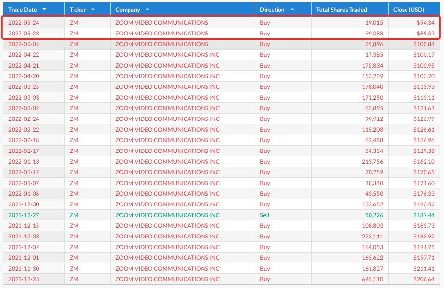Sort by Total Shares Traded header

(x=341, y=9)
